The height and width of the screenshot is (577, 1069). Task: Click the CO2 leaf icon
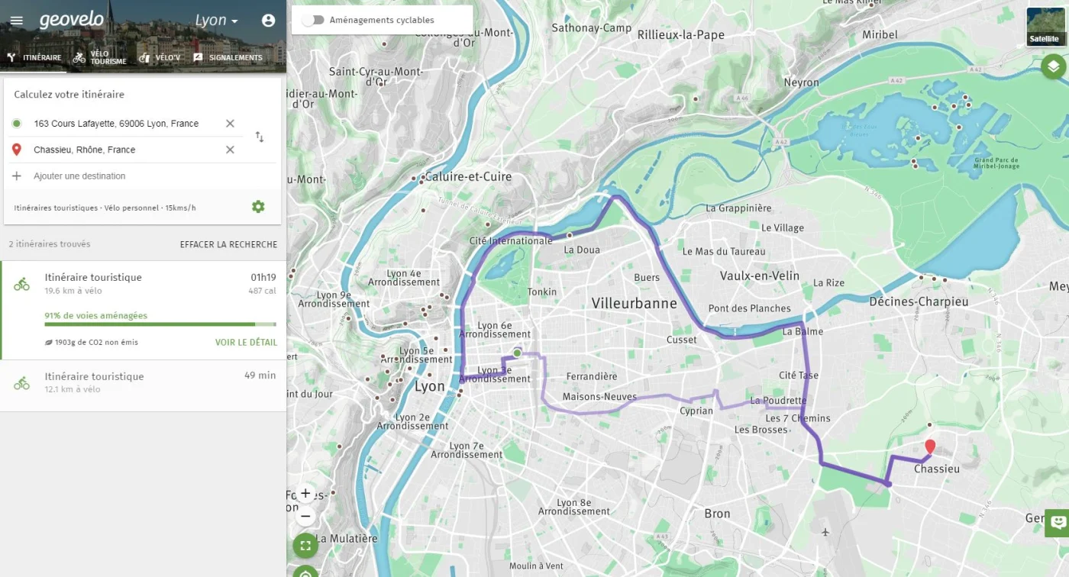tap(49, 343)
